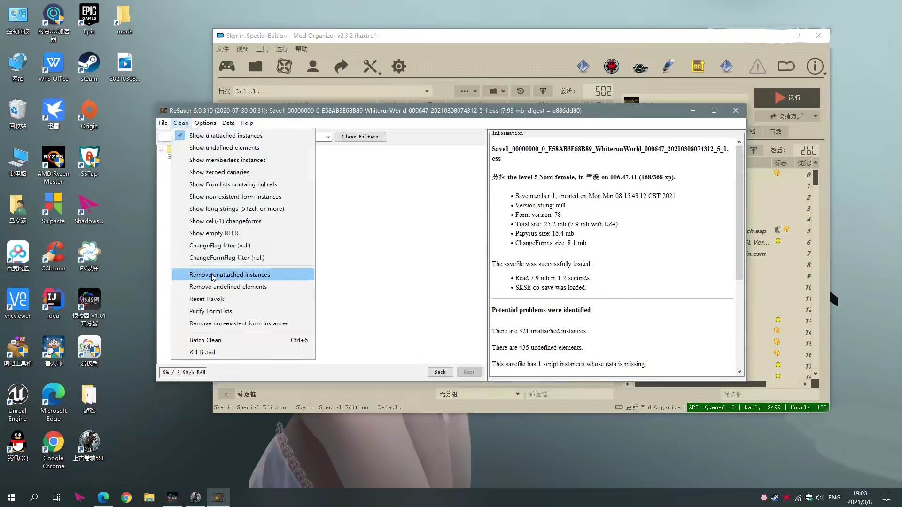902x507 pixels.
Task: Open the File menu in ReSaver
Action: click(x=163, y=123)
